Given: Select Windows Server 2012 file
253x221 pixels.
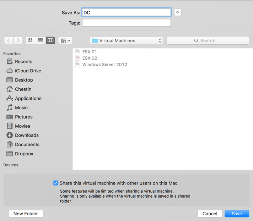Looking at the screenshot, I should [104, 65].
